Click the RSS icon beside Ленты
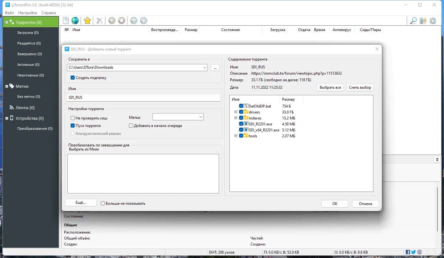 click(12, 108)
